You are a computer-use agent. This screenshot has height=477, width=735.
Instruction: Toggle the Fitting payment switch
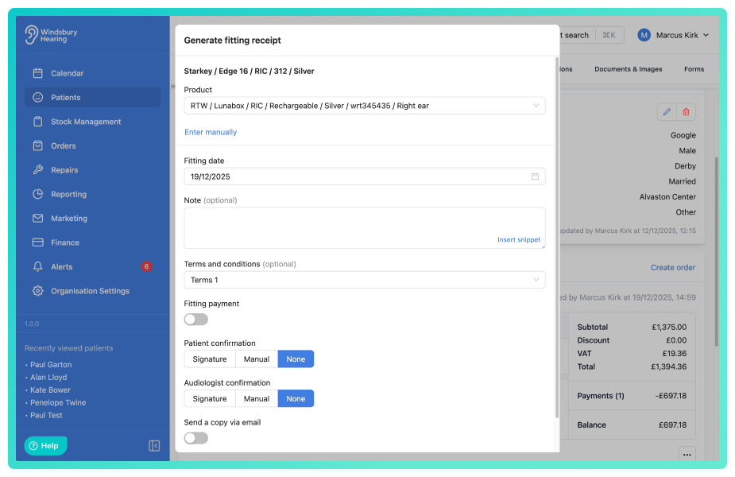[x=196, y=320]
